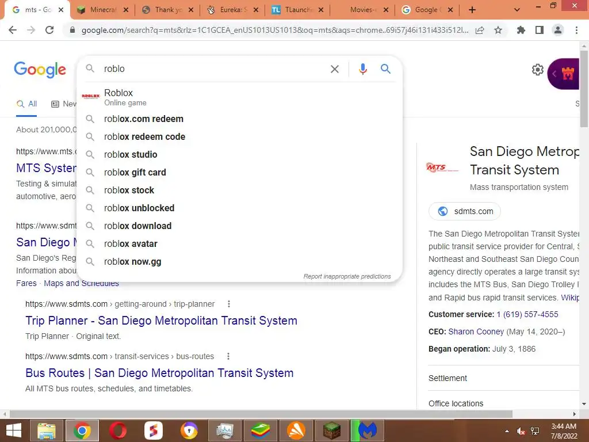Open the tab search chevron

[x=517, y=10]
